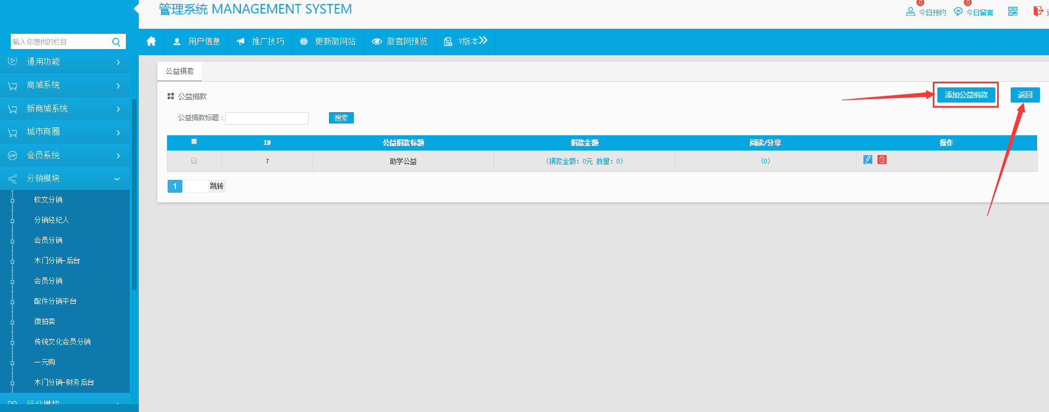The height and width of the screenshot is (412, 1049).
Task: Click the 搜索 button
Action: tap(341, 118)
